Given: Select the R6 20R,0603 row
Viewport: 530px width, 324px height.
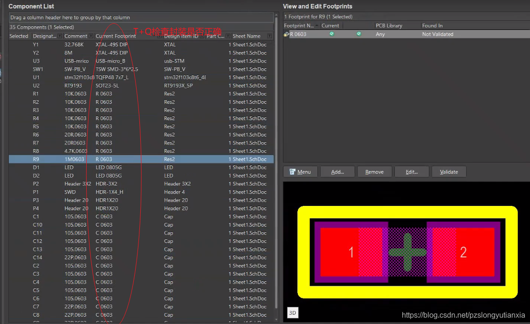Looking at the screenshot, I should tap(141, 134).
